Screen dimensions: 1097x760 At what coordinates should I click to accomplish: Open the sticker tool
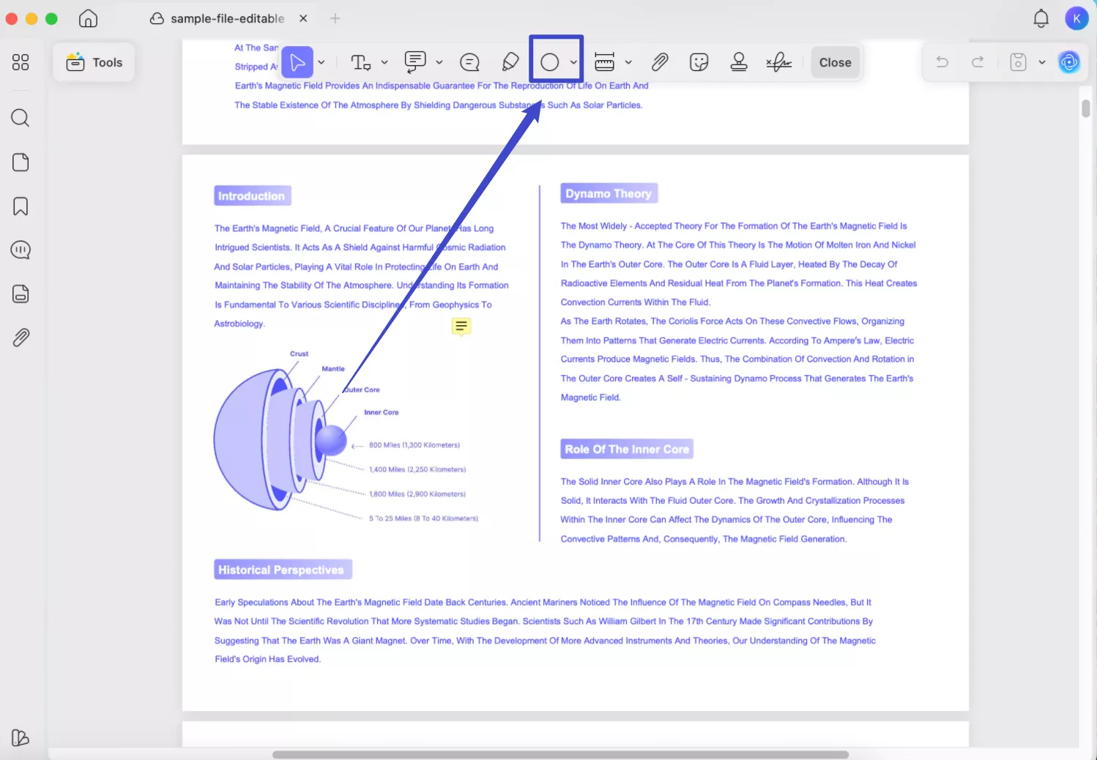pos(699,62)
